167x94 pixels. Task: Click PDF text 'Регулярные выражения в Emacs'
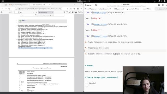pyautogui.click(x=42, y=68)
